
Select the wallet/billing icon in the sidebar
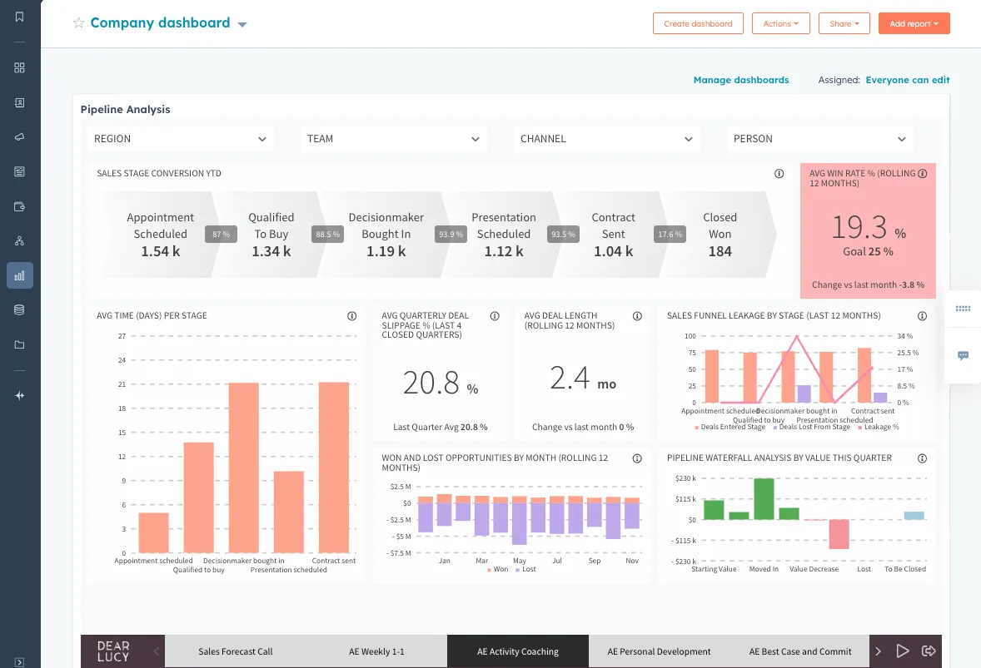[x=19, y=206]
